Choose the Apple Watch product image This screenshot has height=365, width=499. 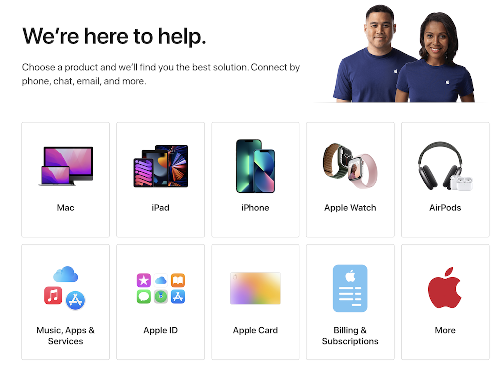(350, 166)
